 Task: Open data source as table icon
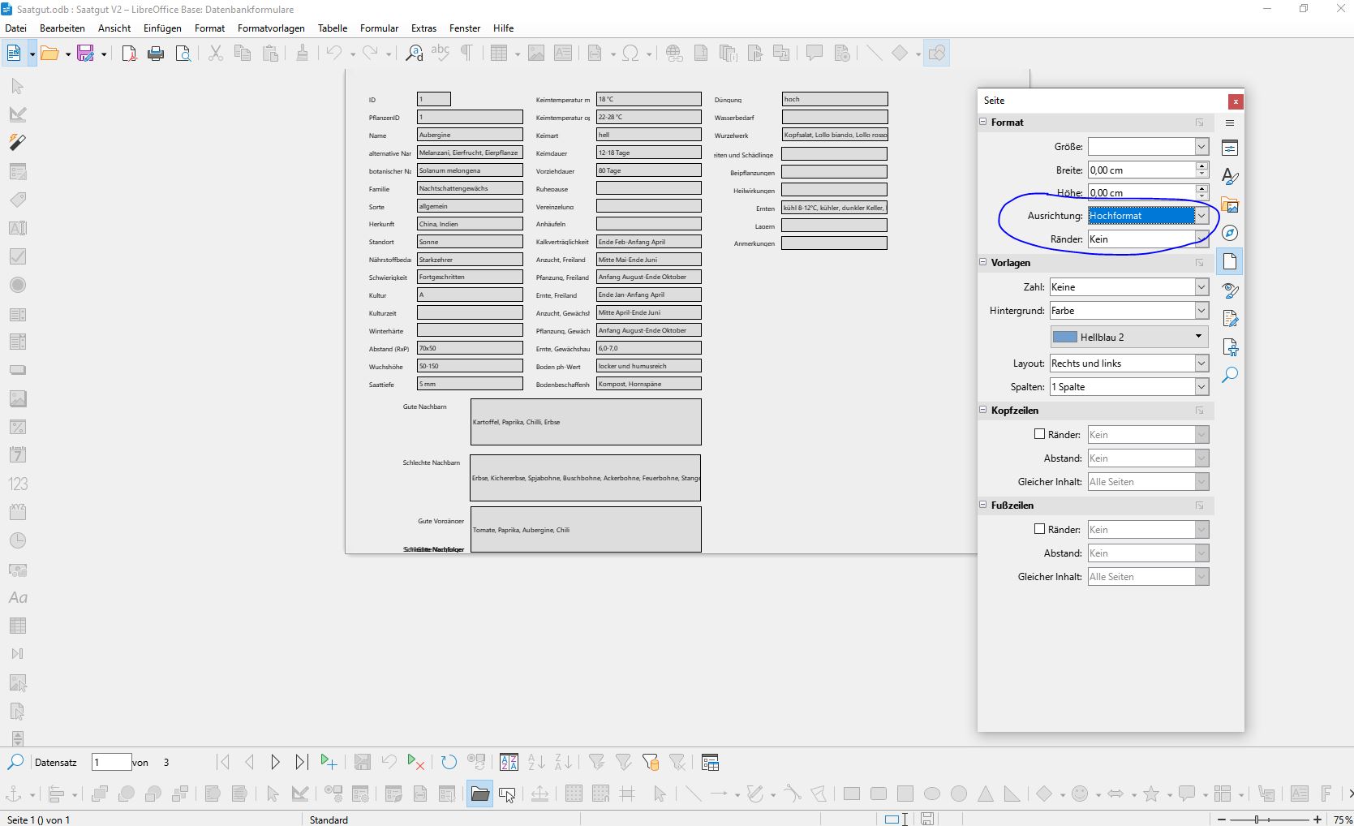[x=710, y=762]
